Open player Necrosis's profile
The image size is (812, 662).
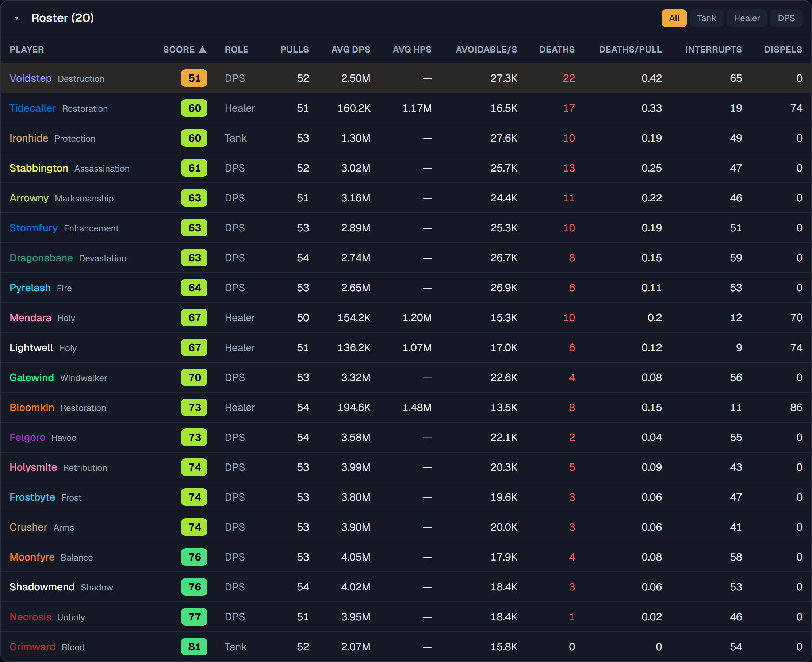(30, 617)
